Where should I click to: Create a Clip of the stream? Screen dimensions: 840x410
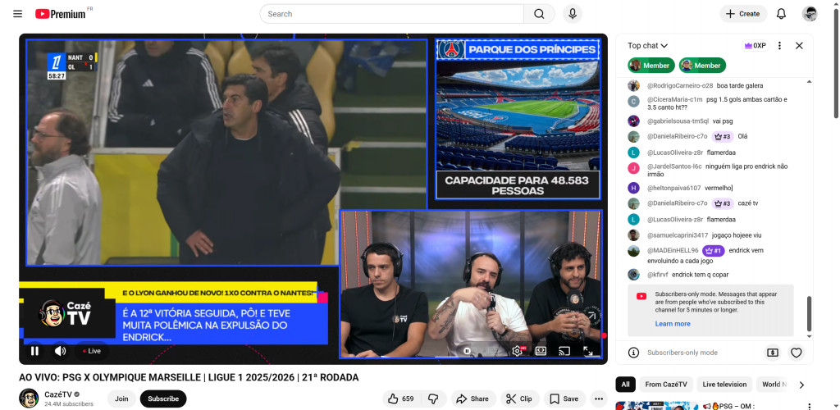519,399
